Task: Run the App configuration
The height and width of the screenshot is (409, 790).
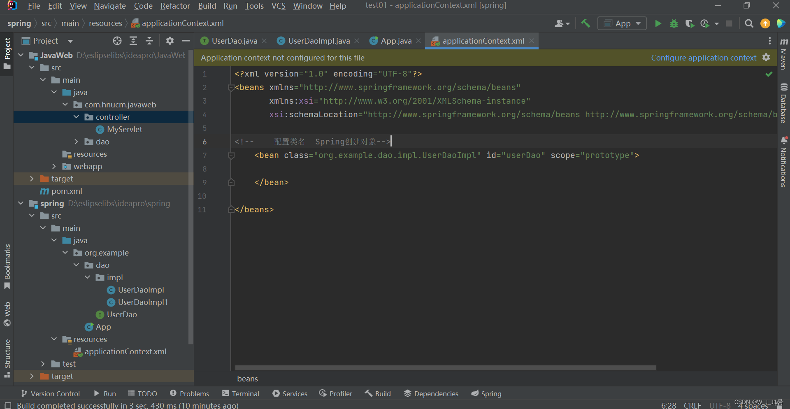Action: point(658,23)
